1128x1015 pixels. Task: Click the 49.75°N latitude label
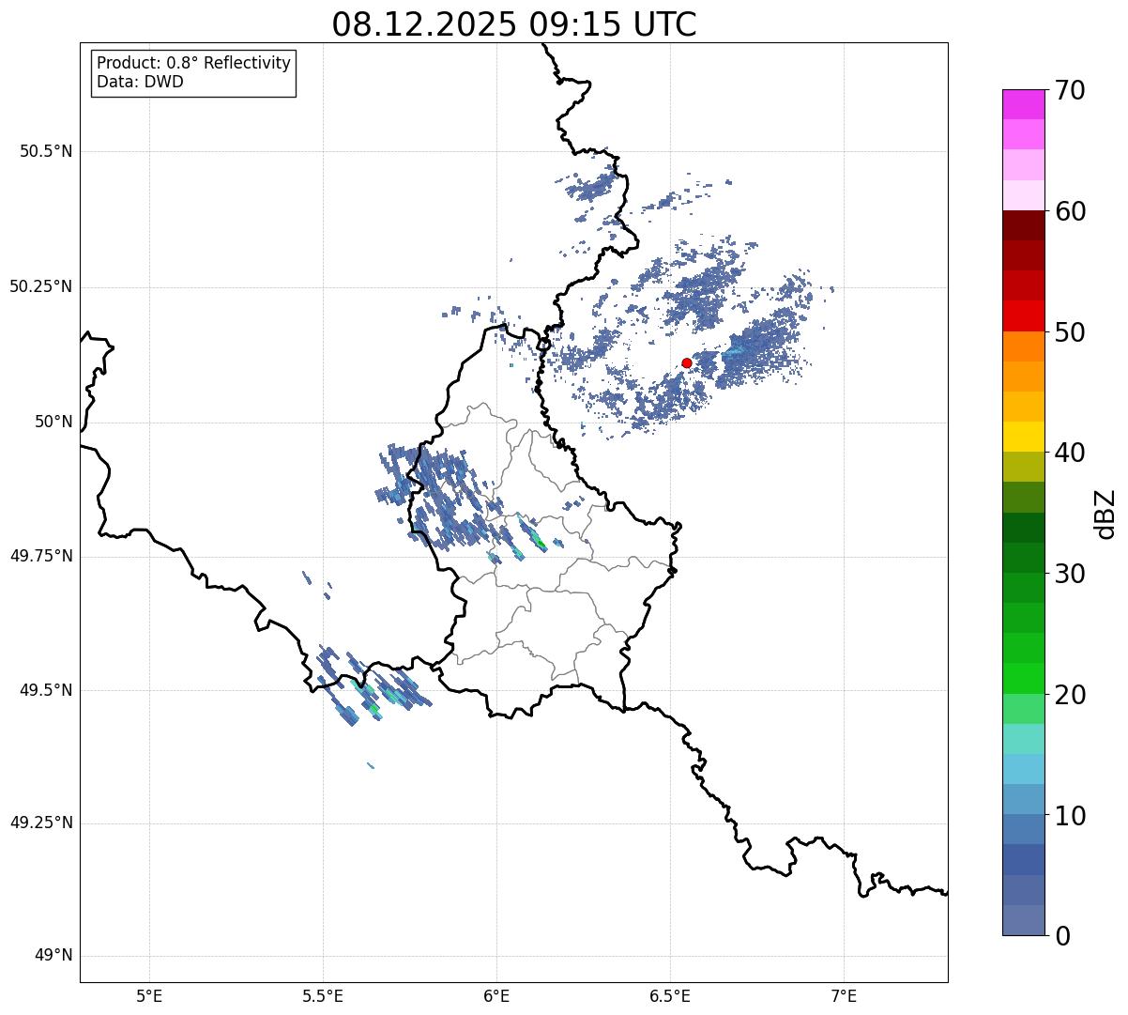point(41,556)
